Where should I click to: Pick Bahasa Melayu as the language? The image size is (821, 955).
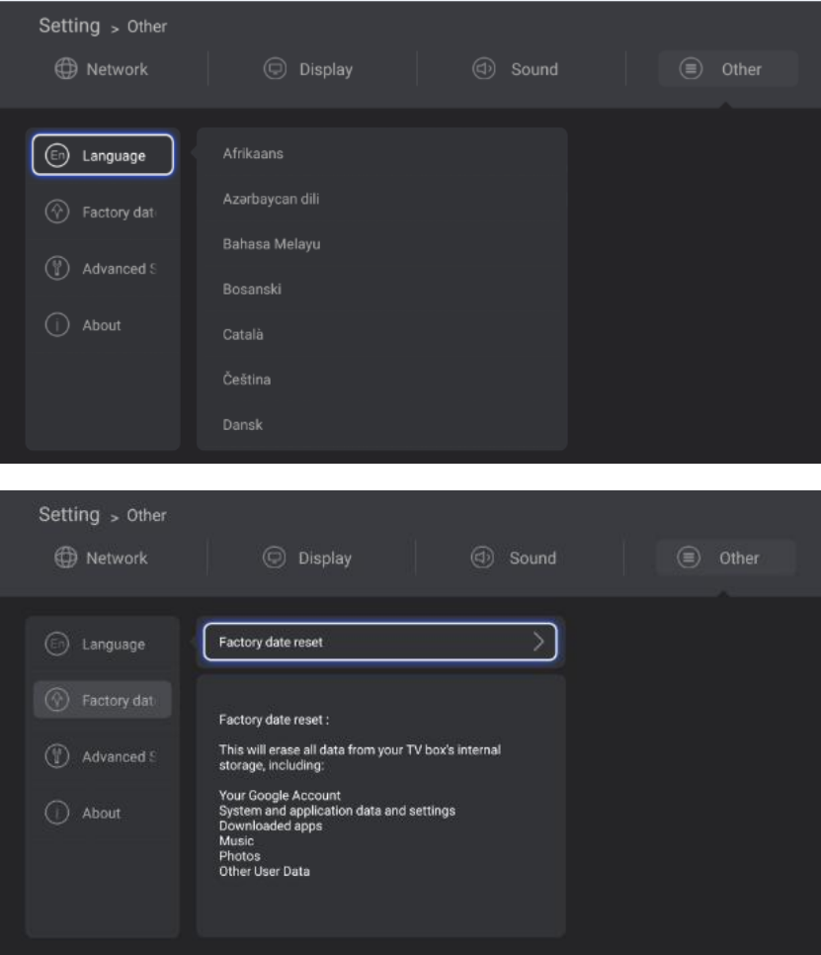click(x=272, y=244)
